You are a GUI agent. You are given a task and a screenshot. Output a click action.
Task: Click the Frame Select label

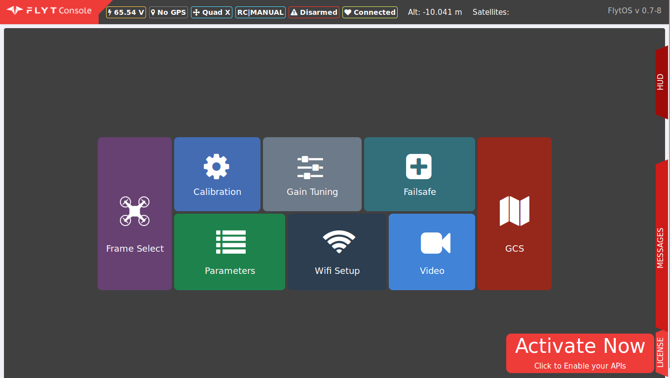(x=135, y=249)
